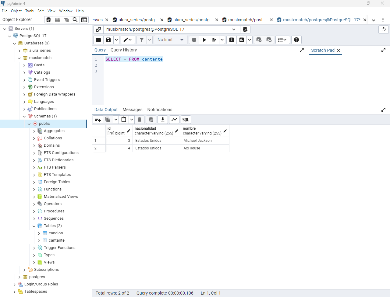This screenshot has width=390, height=297.
Task: Click the Rollback transaction database icon
Action: click(x=269, y=40)
